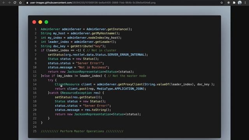Viewport: 249px width, 140px height.
Task: Click "return client.post(rep, MediaType.APPLICATION_JSON);" line
Action: point(100,89)
